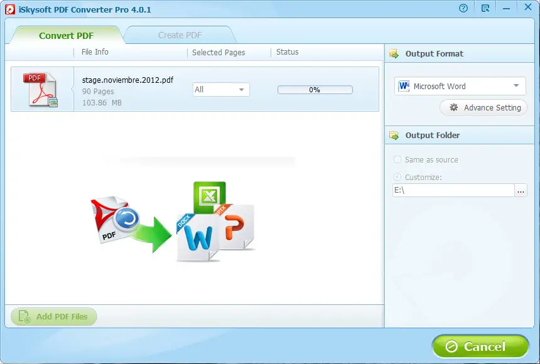
Task: Click the Add PDF Files button
Action: tap(54, 316)
